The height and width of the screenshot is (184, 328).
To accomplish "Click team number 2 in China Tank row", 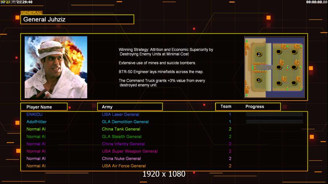I will [230, 129].
